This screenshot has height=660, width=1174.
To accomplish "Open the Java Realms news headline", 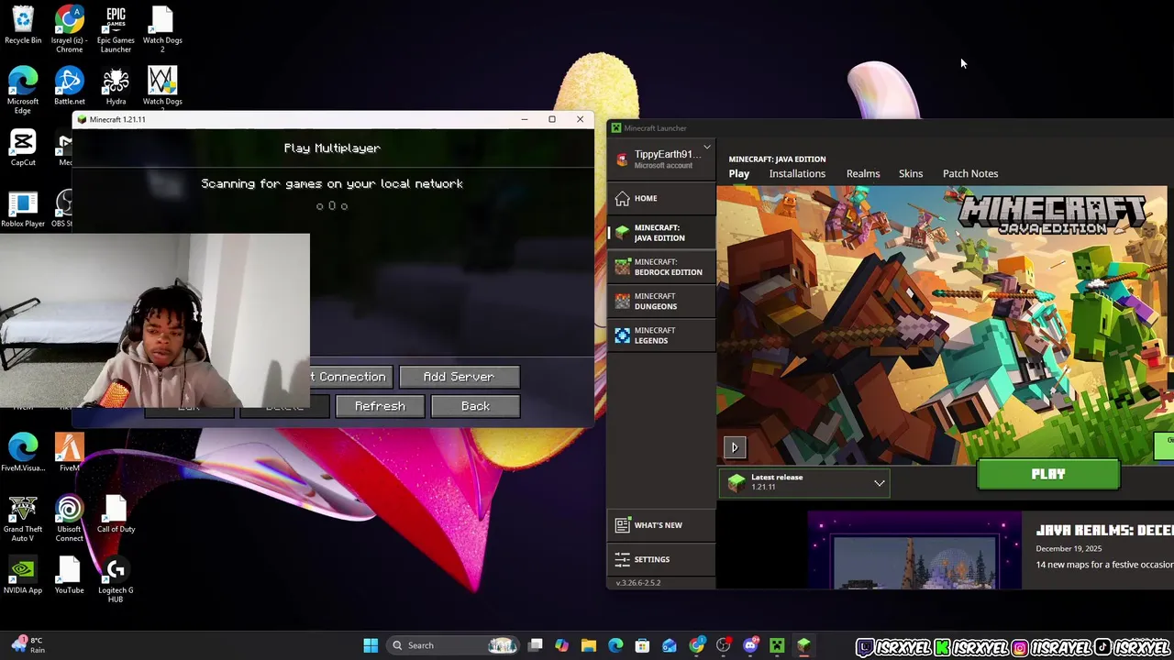I will pos(1104,531).
